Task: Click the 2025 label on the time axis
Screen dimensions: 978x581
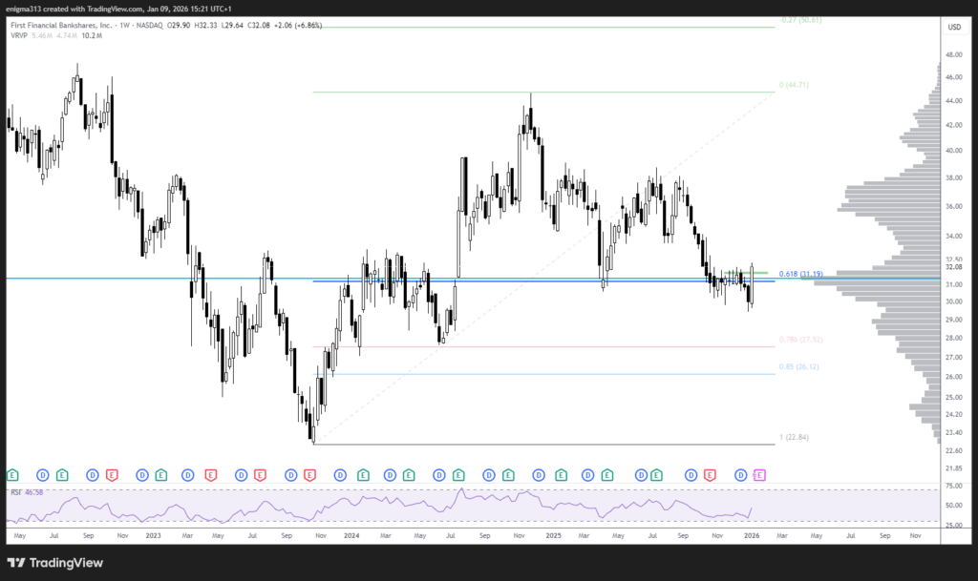Action: pos(552,536)
